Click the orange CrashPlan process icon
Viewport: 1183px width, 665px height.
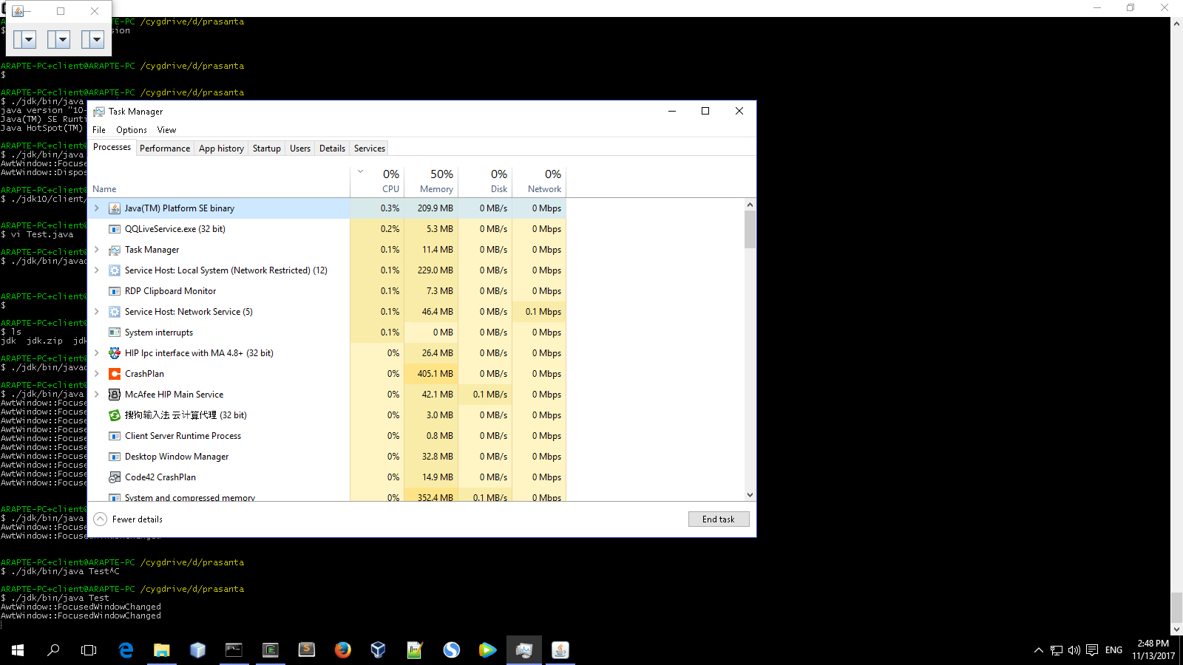pyautogui.click(x=115, y=374)
